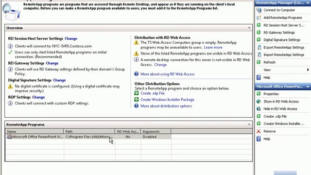The width and height of the screenshot is (311, 175).
Task: Click the Add RemoteApp Programs icon
Action: (x=259, y=17)
